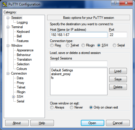135x130 pixels.
Task: Click the PuTTY title bar icon
Action: pyautogui.click(x=5, y=4)
